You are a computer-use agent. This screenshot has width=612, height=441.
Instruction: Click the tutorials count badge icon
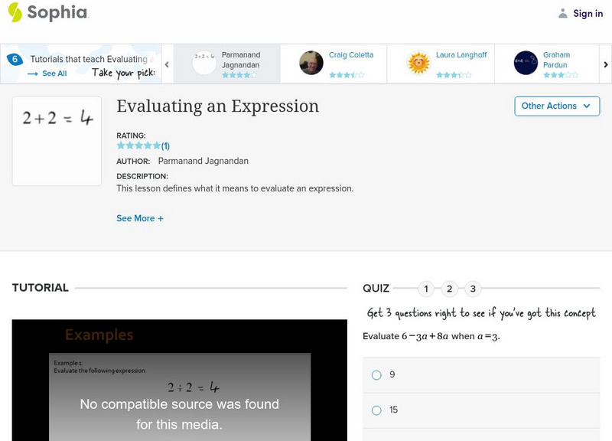(15, 60)
